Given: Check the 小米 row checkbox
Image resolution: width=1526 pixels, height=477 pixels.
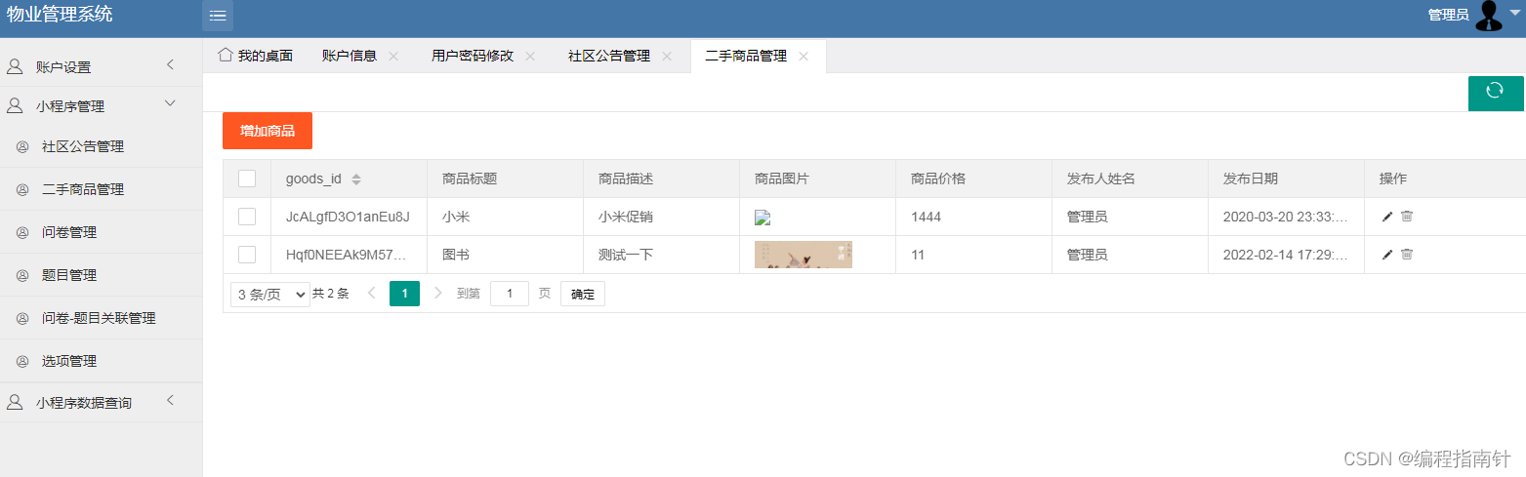Looking at the screenshot, I should [247, 217].
